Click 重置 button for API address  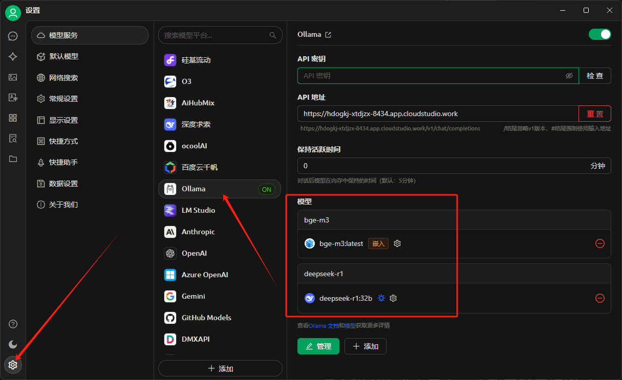pos(595,114)
